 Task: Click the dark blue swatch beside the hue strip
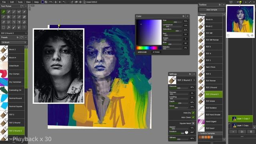pos(160,48)
